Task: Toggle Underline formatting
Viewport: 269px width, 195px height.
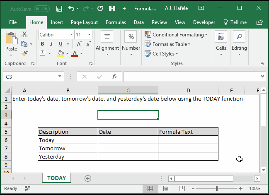Action: pos(61,44)
